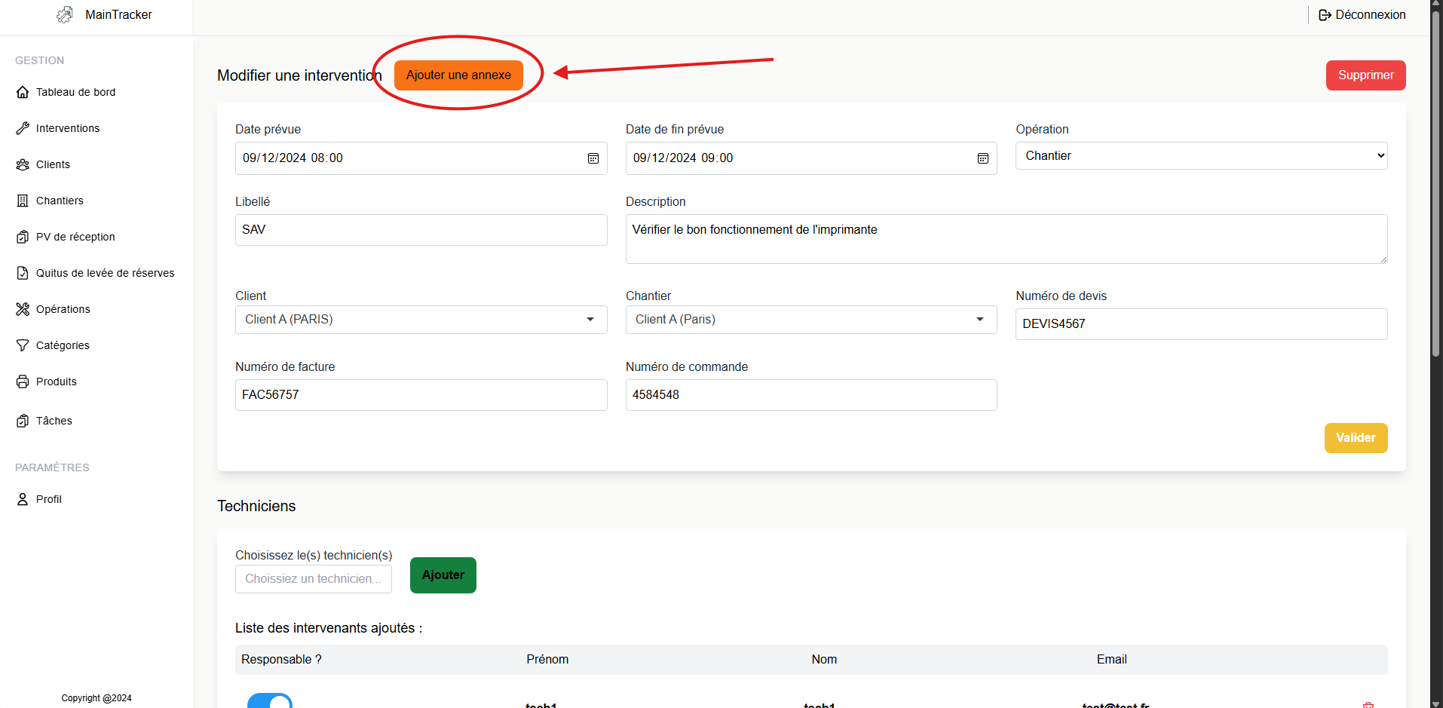Click the Clients people icon

point(23,164)
